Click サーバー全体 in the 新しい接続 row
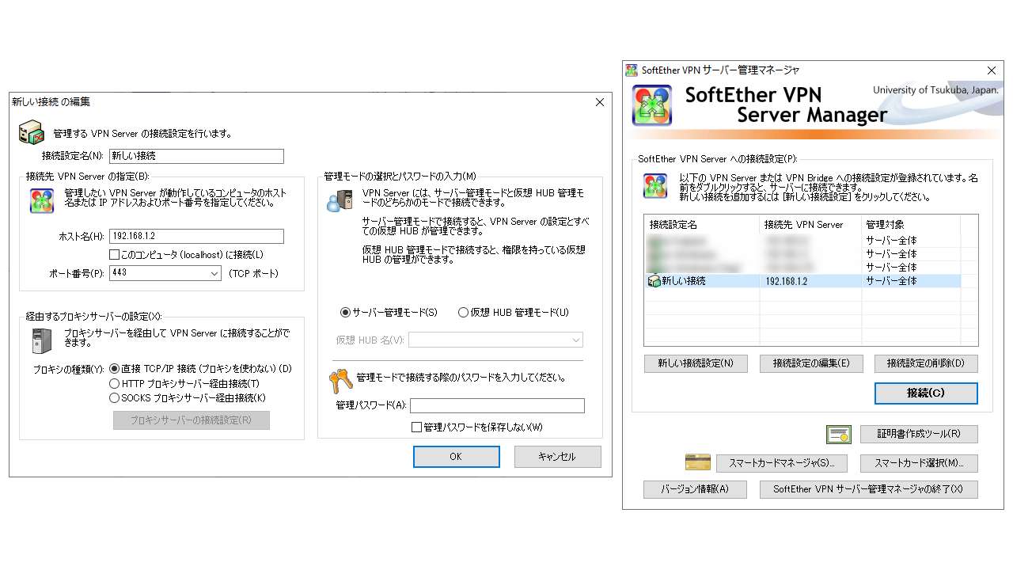The image size is (1013, 570). pyautogui.click(x=891, y=281)
